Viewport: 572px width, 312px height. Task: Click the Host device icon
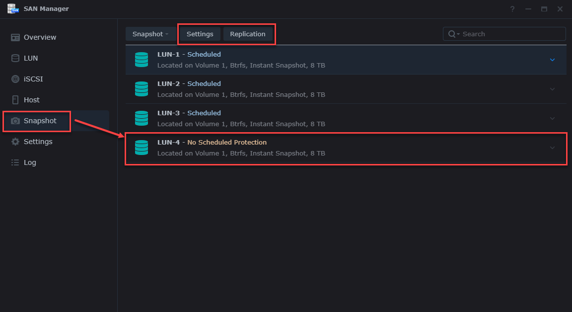(15, 100)
